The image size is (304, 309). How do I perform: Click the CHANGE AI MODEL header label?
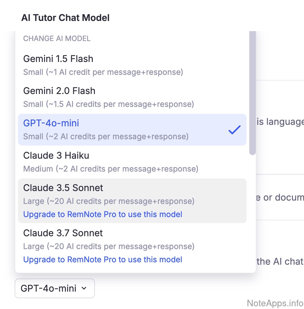[x=57, y=39]
